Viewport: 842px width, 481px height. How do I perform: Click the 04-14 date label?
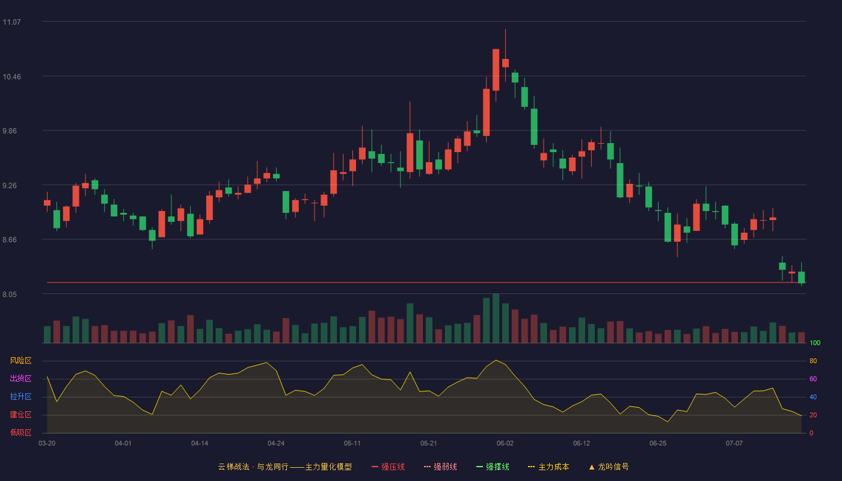[200, 443]
